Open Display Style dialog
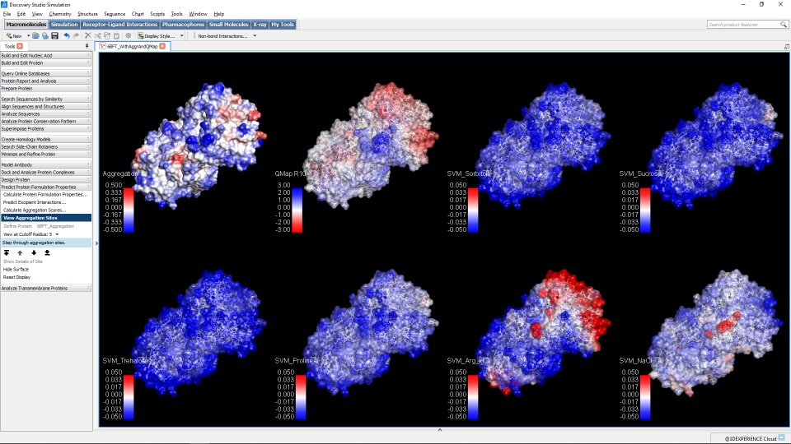The width and height of the screenshot is (791, 444). click(157, 35)
